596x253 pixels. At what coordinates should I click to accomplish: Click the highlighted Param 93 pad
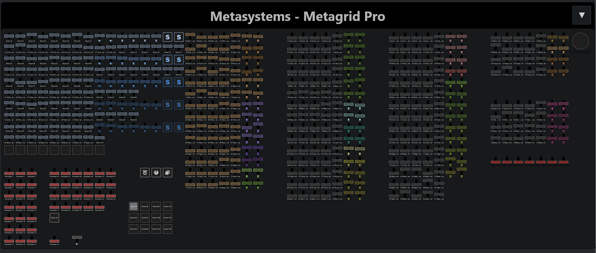133,206
